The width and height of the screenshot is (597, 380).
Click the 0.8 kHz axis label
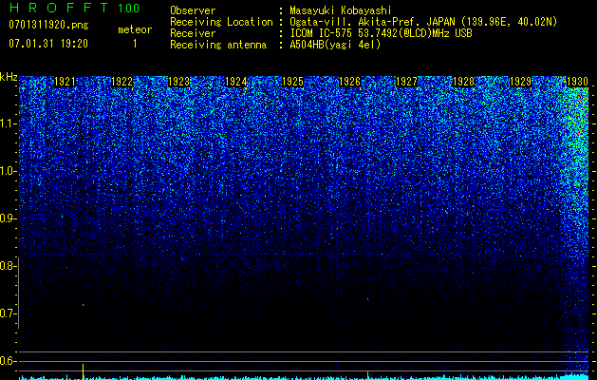(x=8, y=266)
